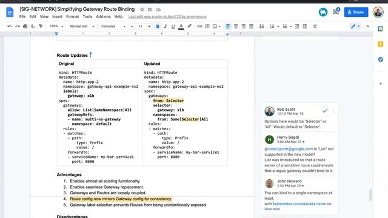The image size is (388, 218).
Task: Open the kubernetes.io/metadata.name link
Action: click(299, 203)
